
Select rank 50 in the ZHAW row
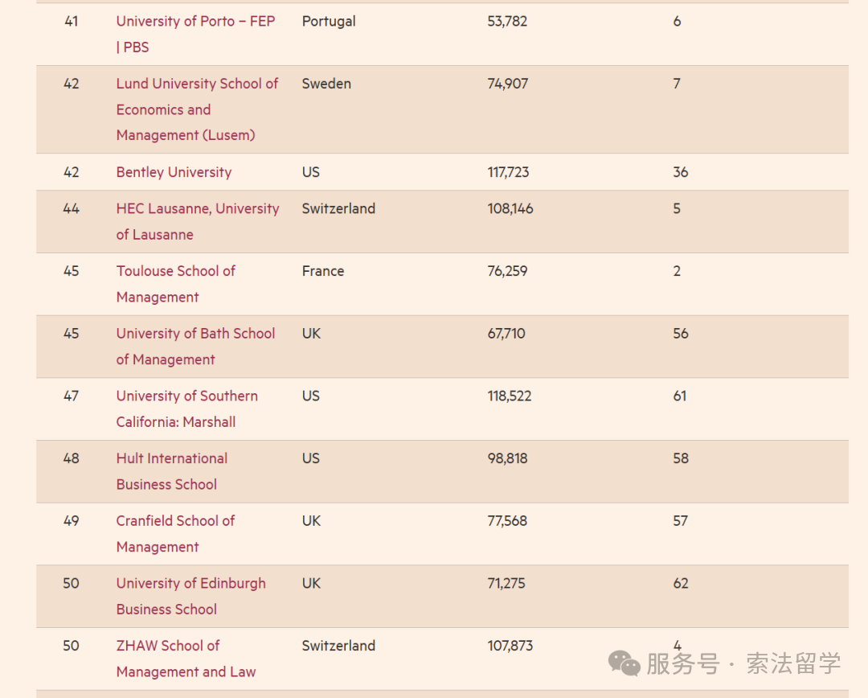pos(71,646)
